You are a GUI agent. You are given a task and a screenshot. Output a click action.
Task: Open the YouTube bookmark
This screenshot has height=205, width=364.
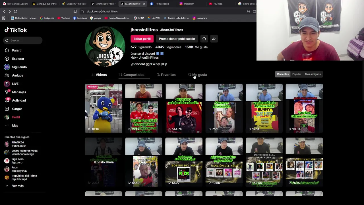(64, 18)
